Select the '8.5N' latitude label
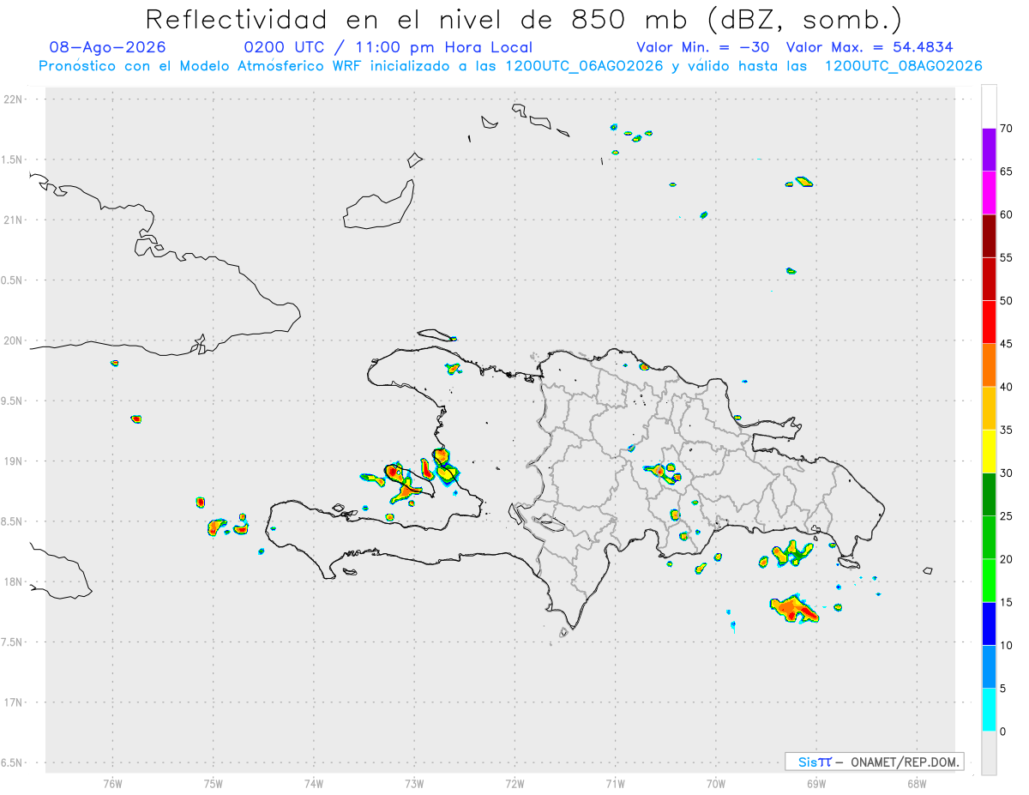 (12, 521)
